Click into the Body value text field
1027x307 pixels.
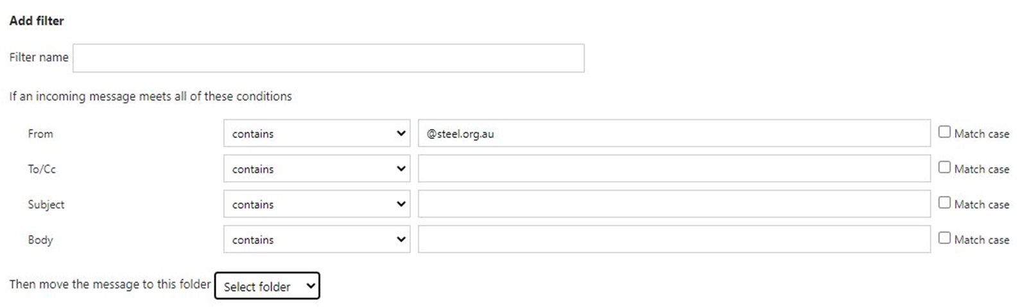click(x=674, y=240)
